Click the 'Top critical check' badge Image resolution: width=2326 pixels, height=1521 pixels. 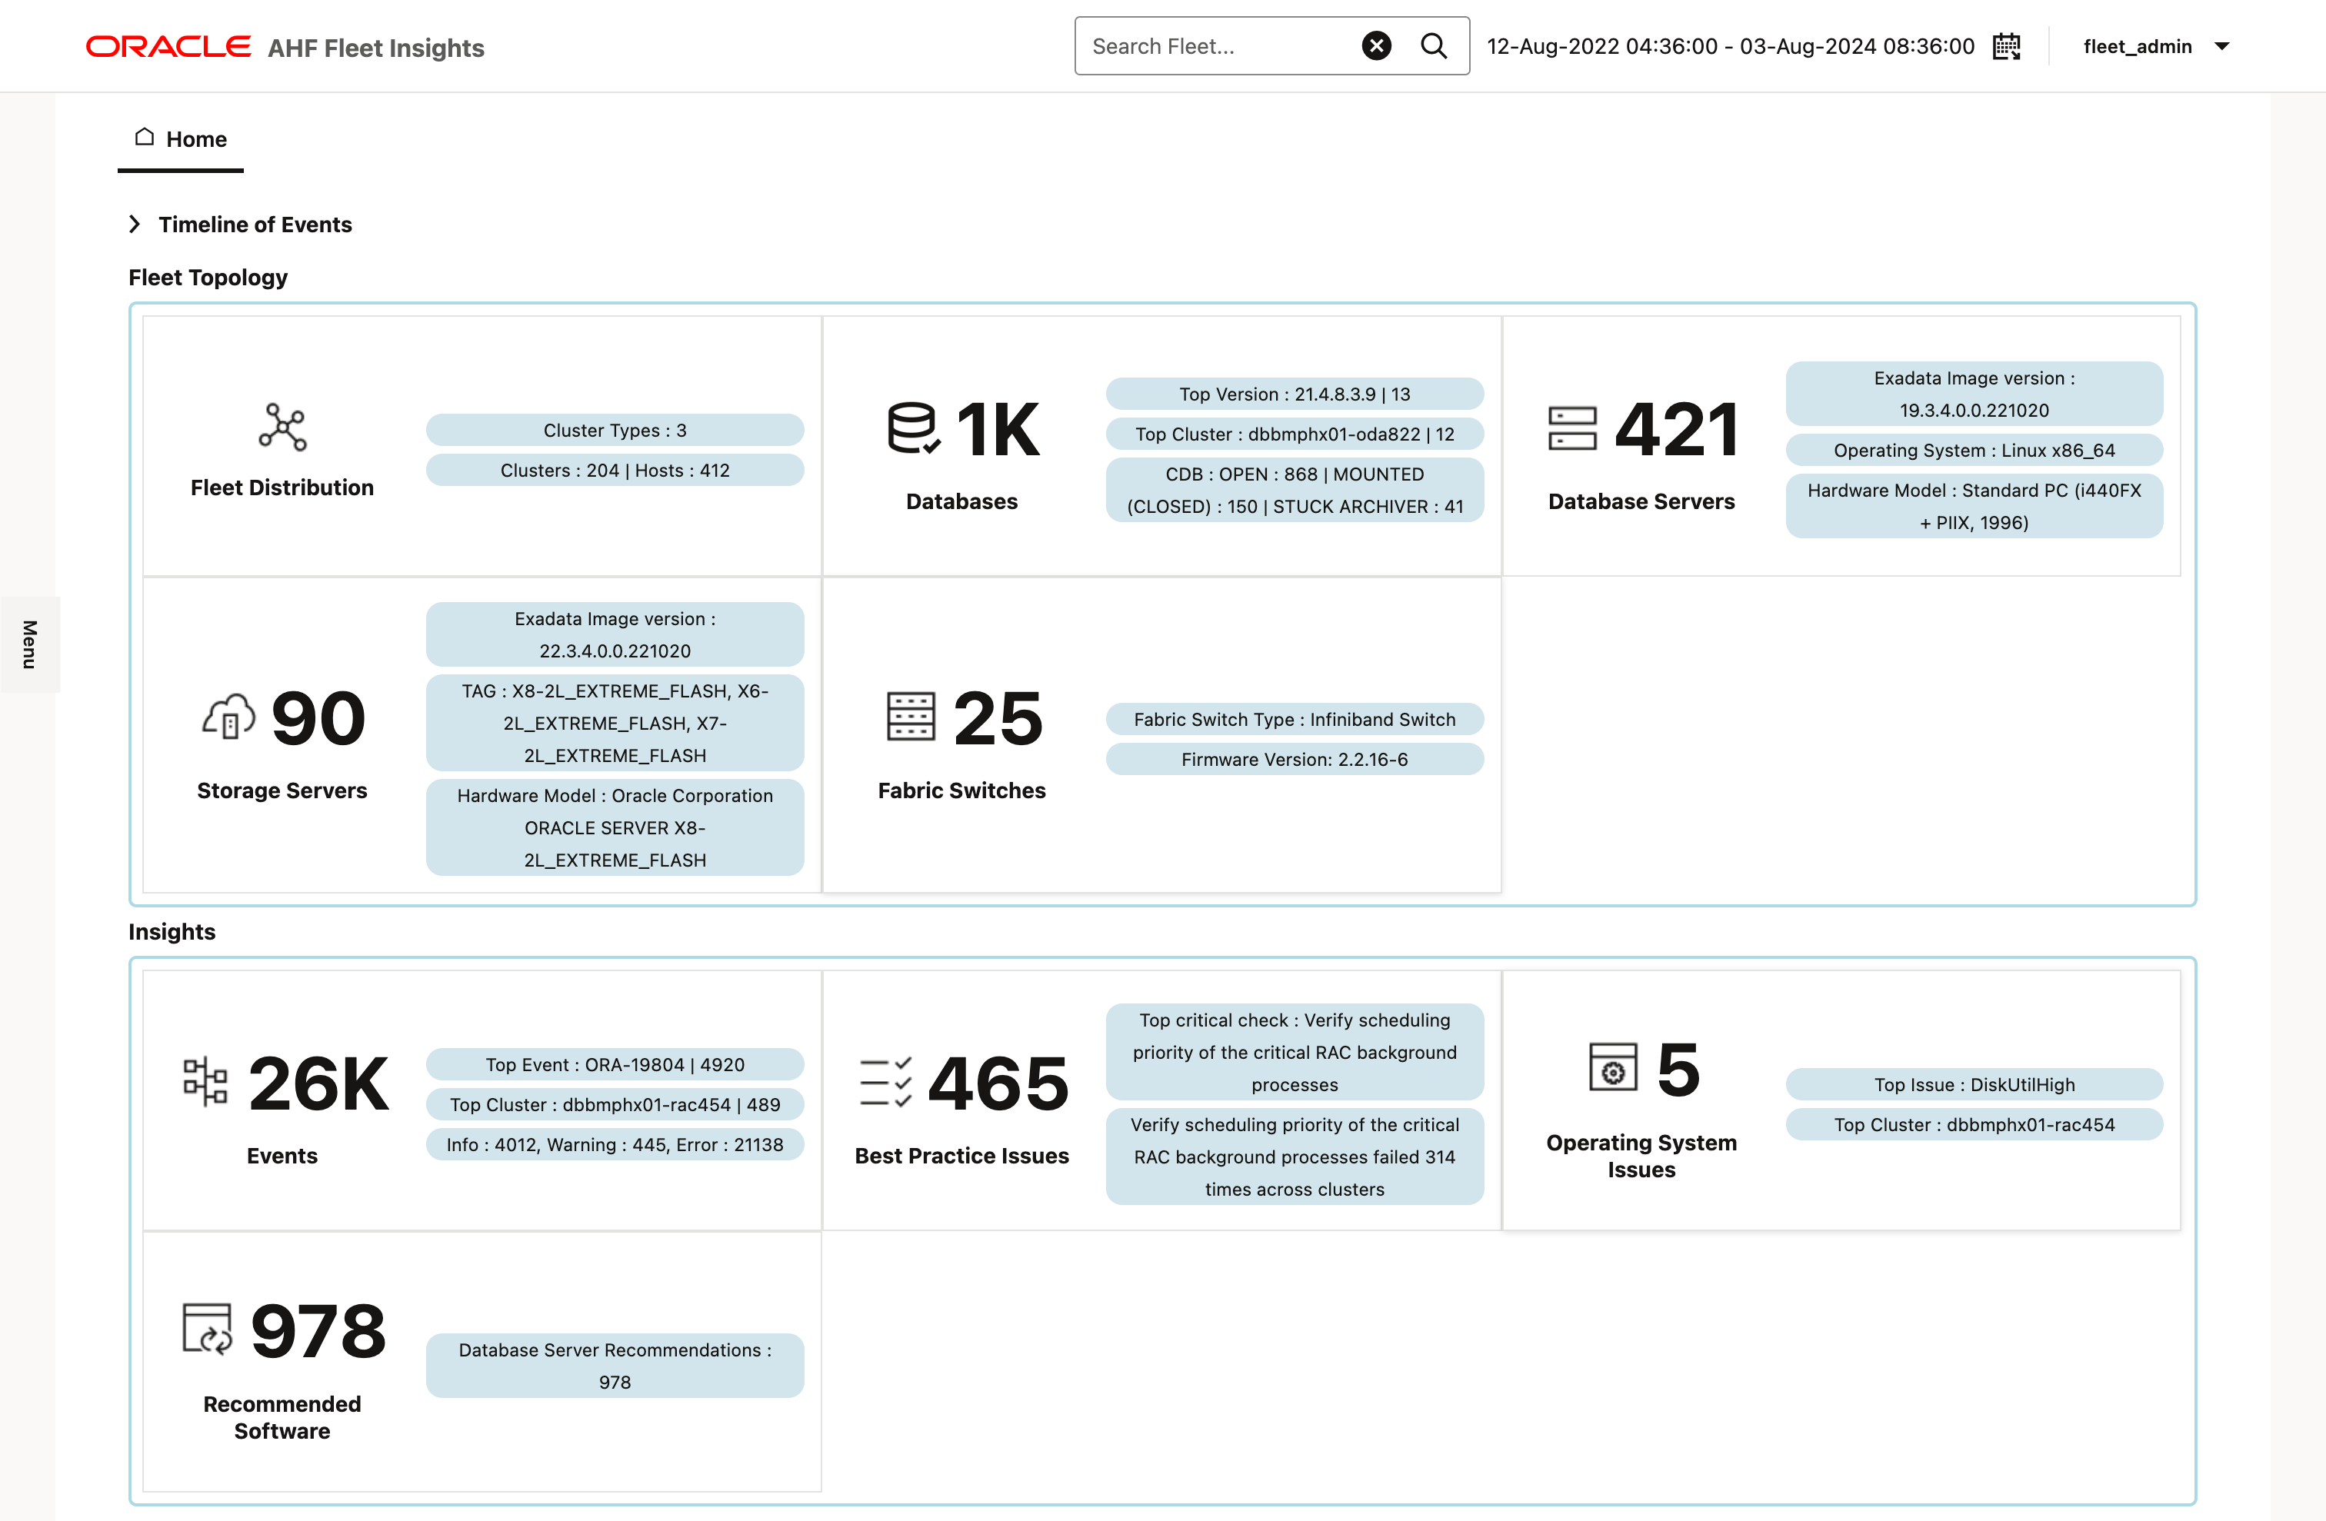pyautogui.click(x=1295, y=1052)
